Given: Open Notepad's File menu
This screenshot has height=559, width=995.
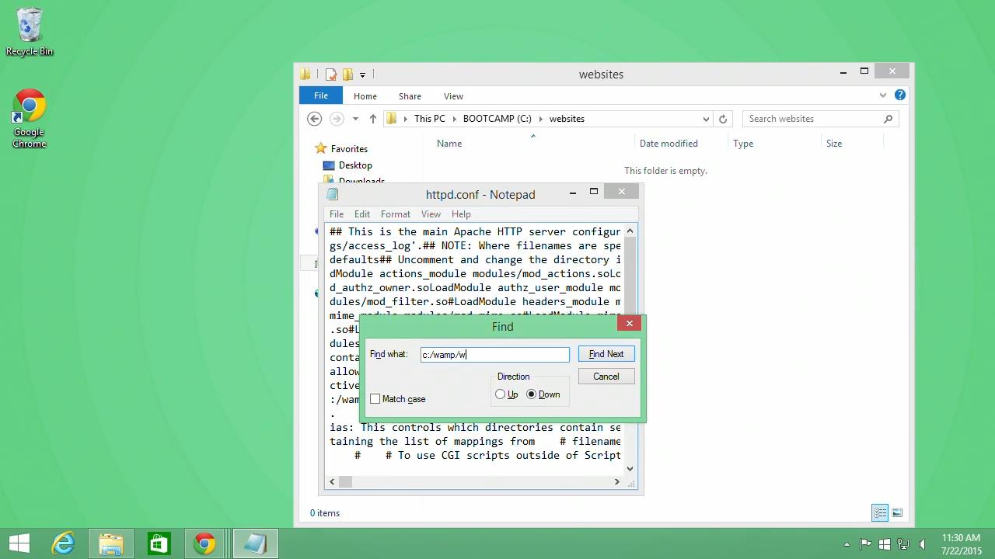Looking at the screenshot, I should point(337,214).
